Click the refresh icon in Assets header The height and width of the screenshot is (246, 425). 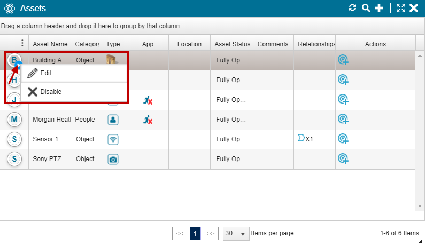pyautogui.click(x=352, y=8)
